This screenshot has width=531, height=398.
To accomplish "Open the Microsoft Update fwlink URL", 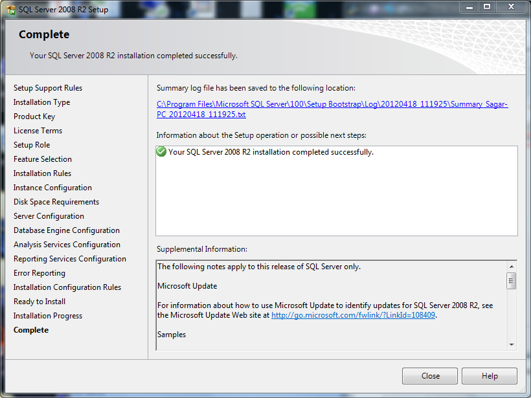I will pos(353,315).
